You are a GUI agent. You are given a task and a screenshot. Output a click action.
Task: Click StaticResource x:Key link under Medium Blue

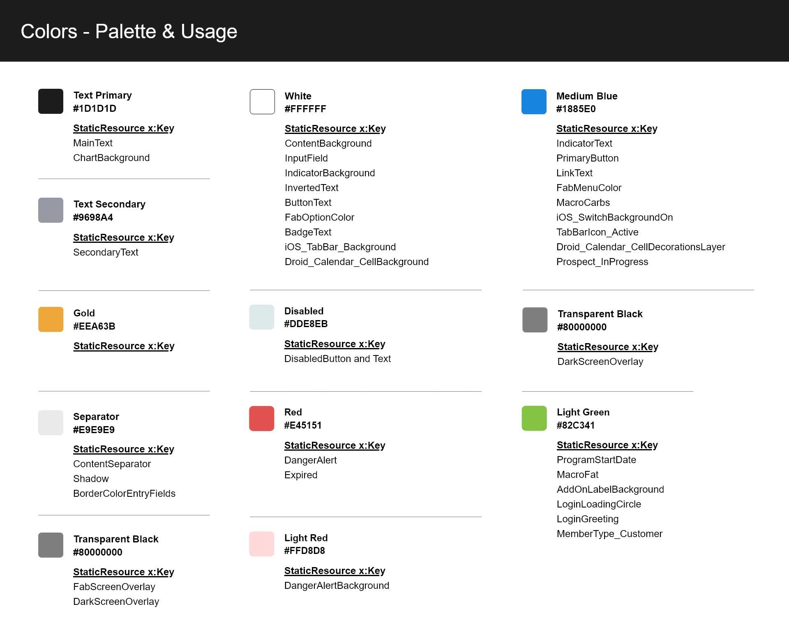pyautogui.click(x=607, y=129)
